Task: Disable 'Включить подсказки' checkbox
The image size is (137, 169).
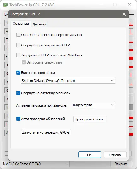Action: [18, 73]
